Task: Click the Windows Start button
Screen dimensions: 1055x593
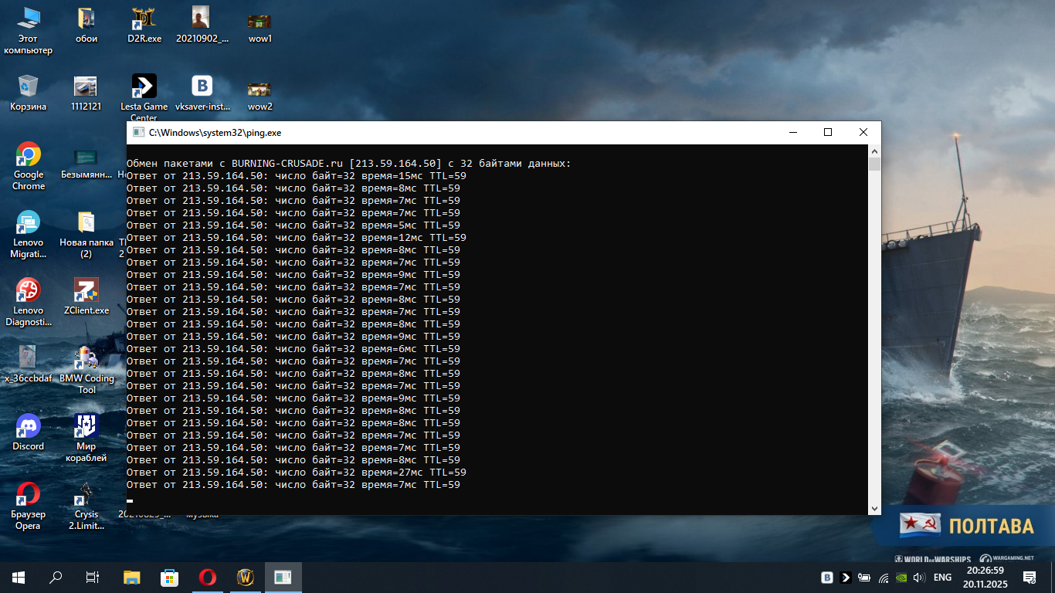Action: tap(19, 577)
